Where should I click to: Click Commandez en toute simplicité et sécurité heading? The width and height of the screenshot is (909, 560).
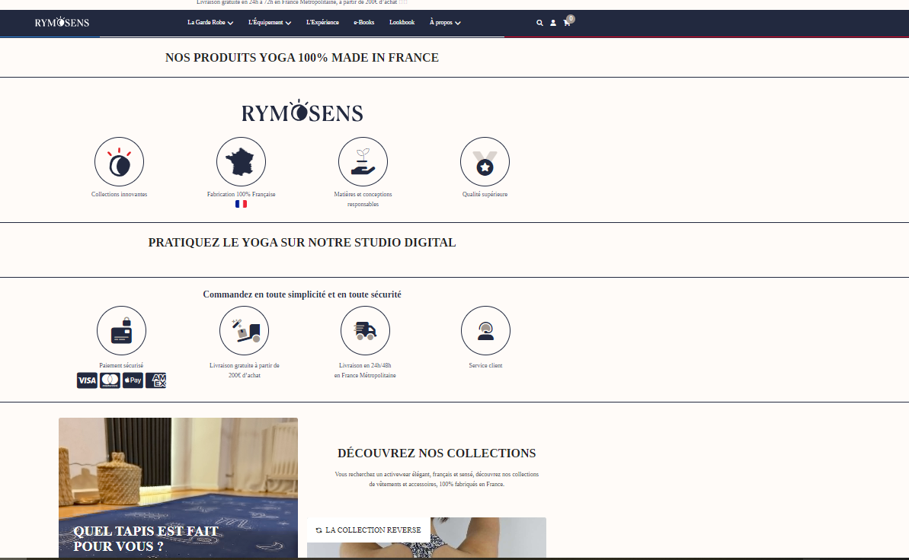point(302,294)
